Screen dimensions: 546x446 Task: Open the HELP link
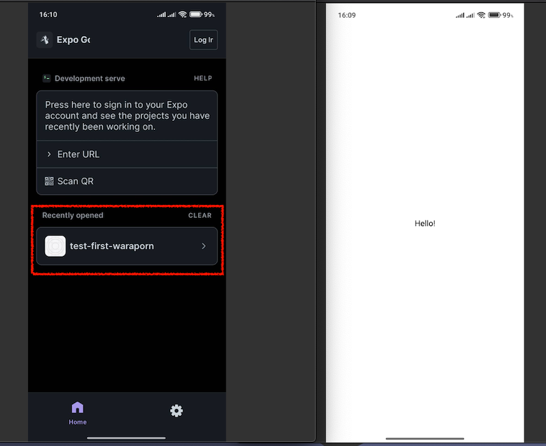pos(203,79)
